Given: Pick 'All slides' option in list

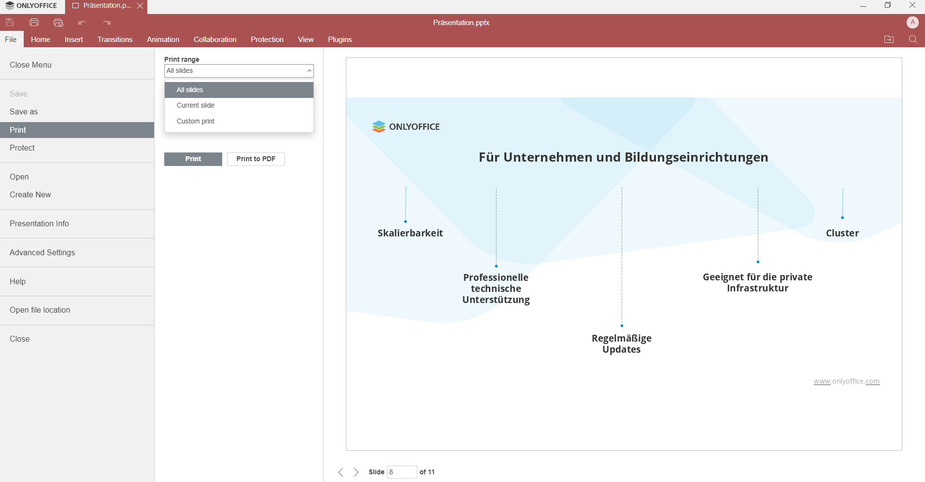Looking at the screenshot, I should tap(190, 90).
